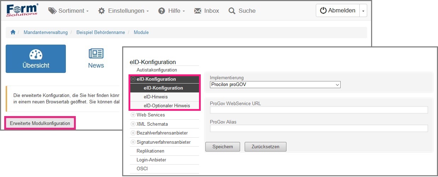Viewport: 438px width, 177px height.
Task: Open the Inbox envelope item
Action: pyautogui.click(x=206, y=11)
